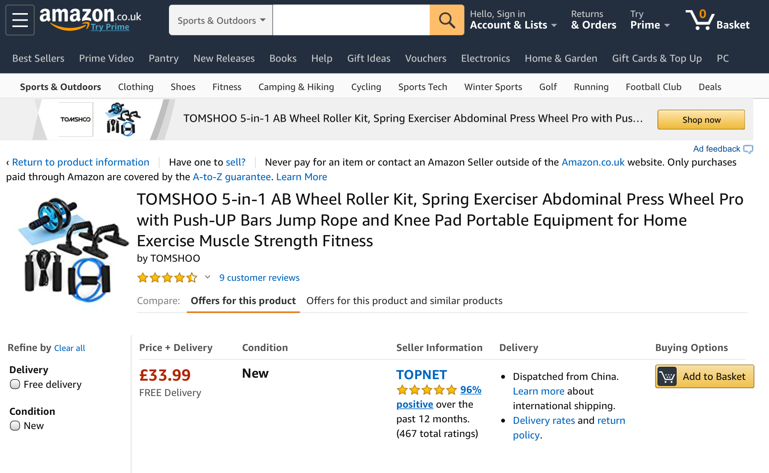Switch to Offers for this product and similar products
This screenshot has height=473, width=769.
coord(404,301)
